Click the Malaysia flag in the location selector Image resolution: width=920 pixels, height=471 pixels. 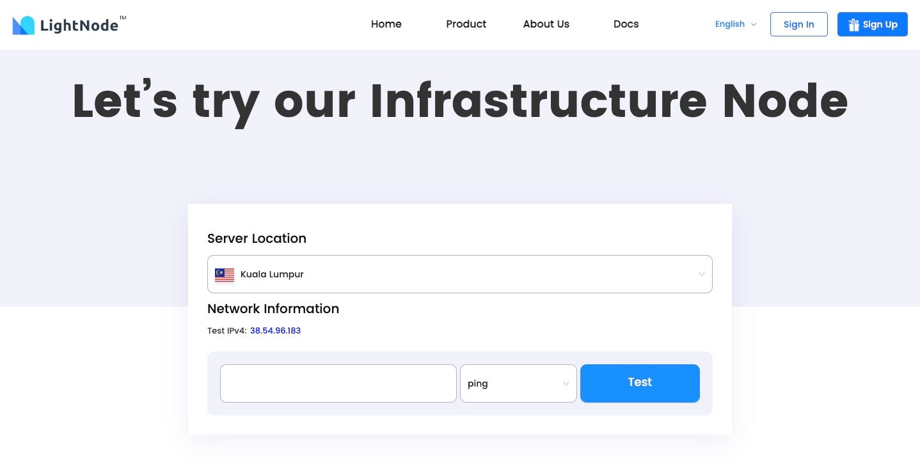[x=224, y=274]
